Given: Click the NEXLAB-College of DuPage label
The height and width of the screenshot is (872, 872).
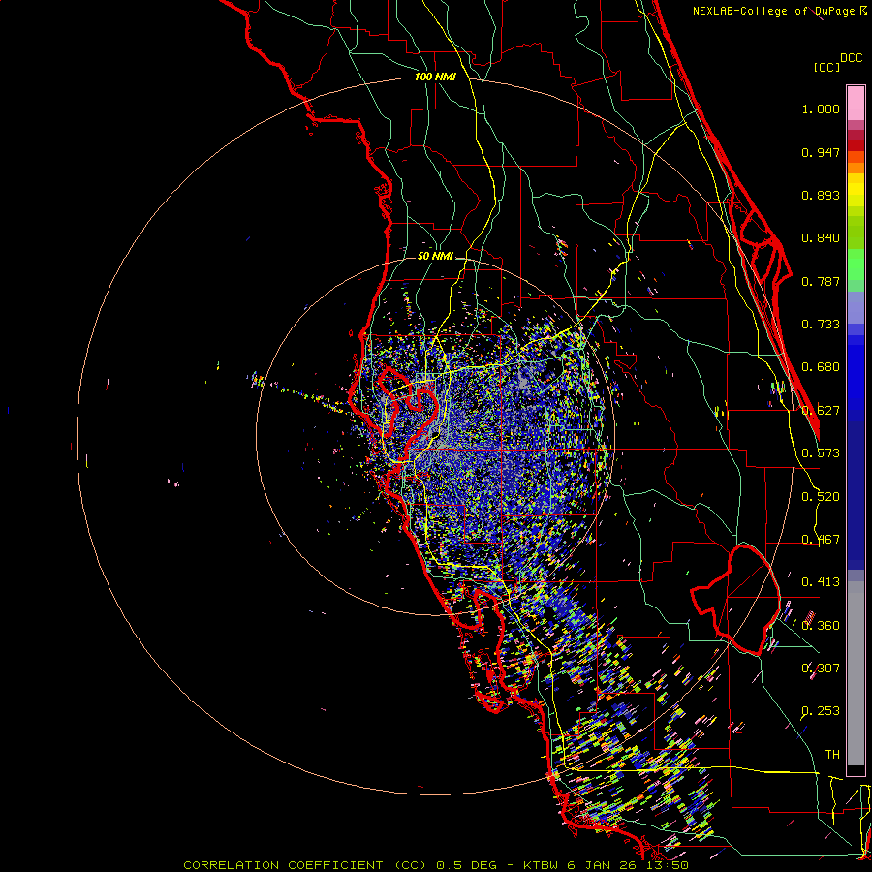Looking at the screenshot, I should [x=774, y=11].
